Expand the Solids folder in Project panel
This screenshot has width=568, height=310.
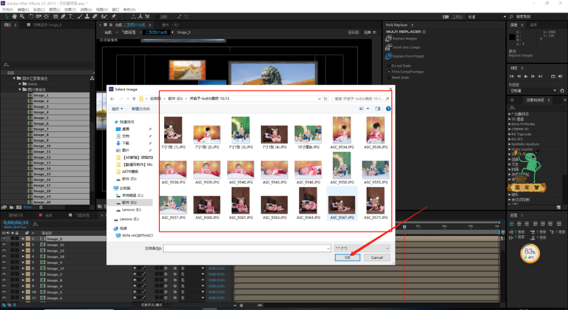pos(20,84)
